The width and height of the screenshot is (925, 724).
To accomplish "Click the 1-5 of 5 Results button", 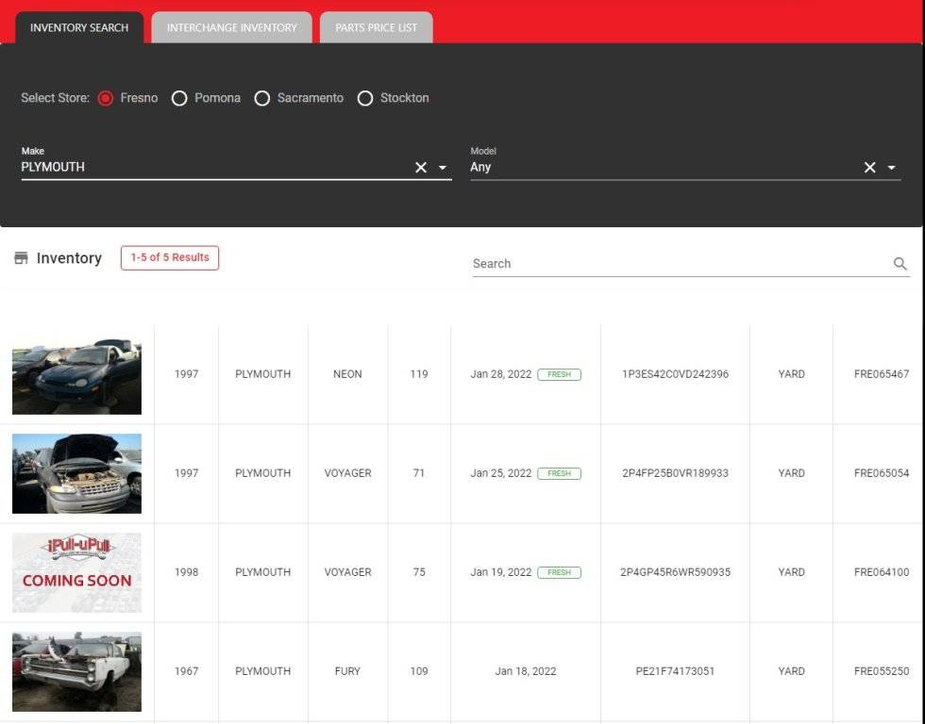I will pos(170,257).
